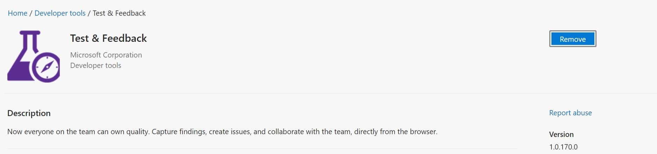
Task: Open the Report abuse link
Action: [x=570, y=113]
